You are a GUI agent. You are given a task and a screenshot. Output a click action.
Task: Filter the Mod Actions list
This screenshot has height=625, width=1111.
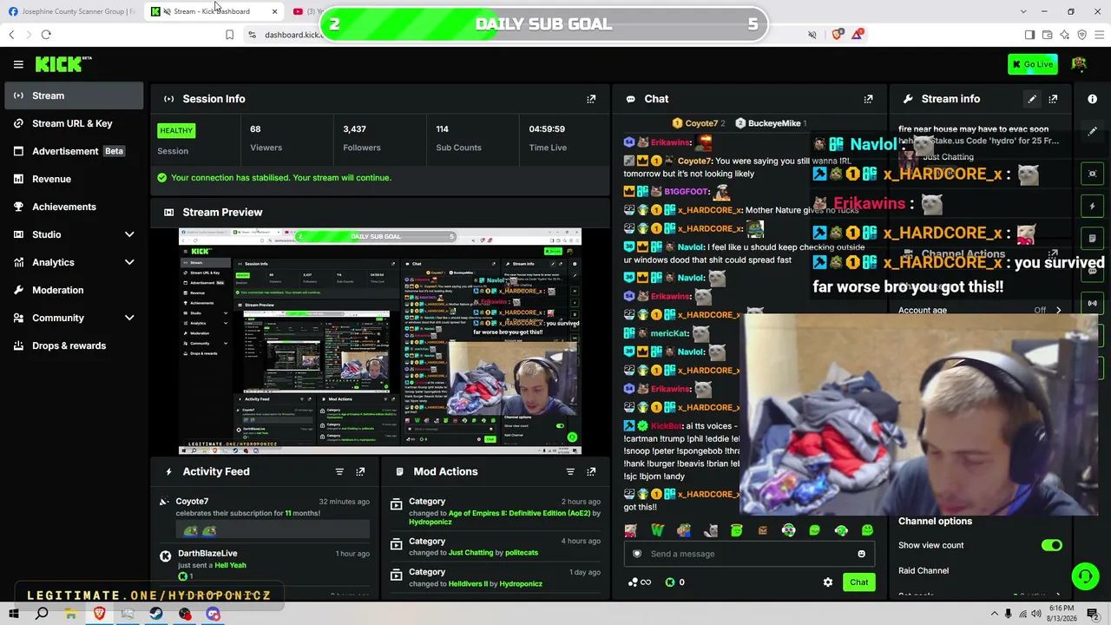click(x=570, y=471)
